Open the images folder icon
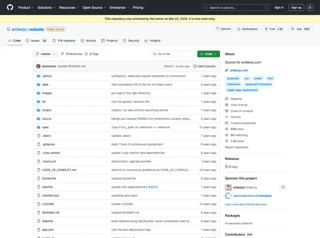The height and width of the screenshot is (238, 320). (38, 93)
